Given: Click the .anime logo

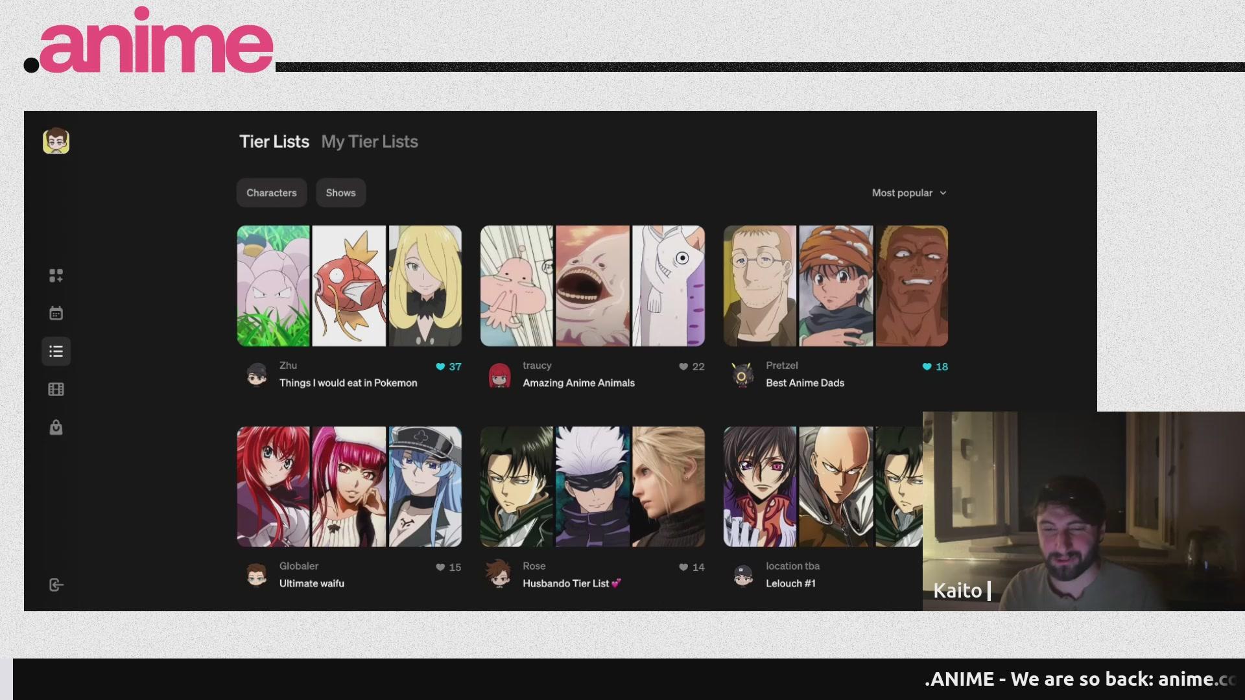Looking at the screenshot, I should [149, 40].
